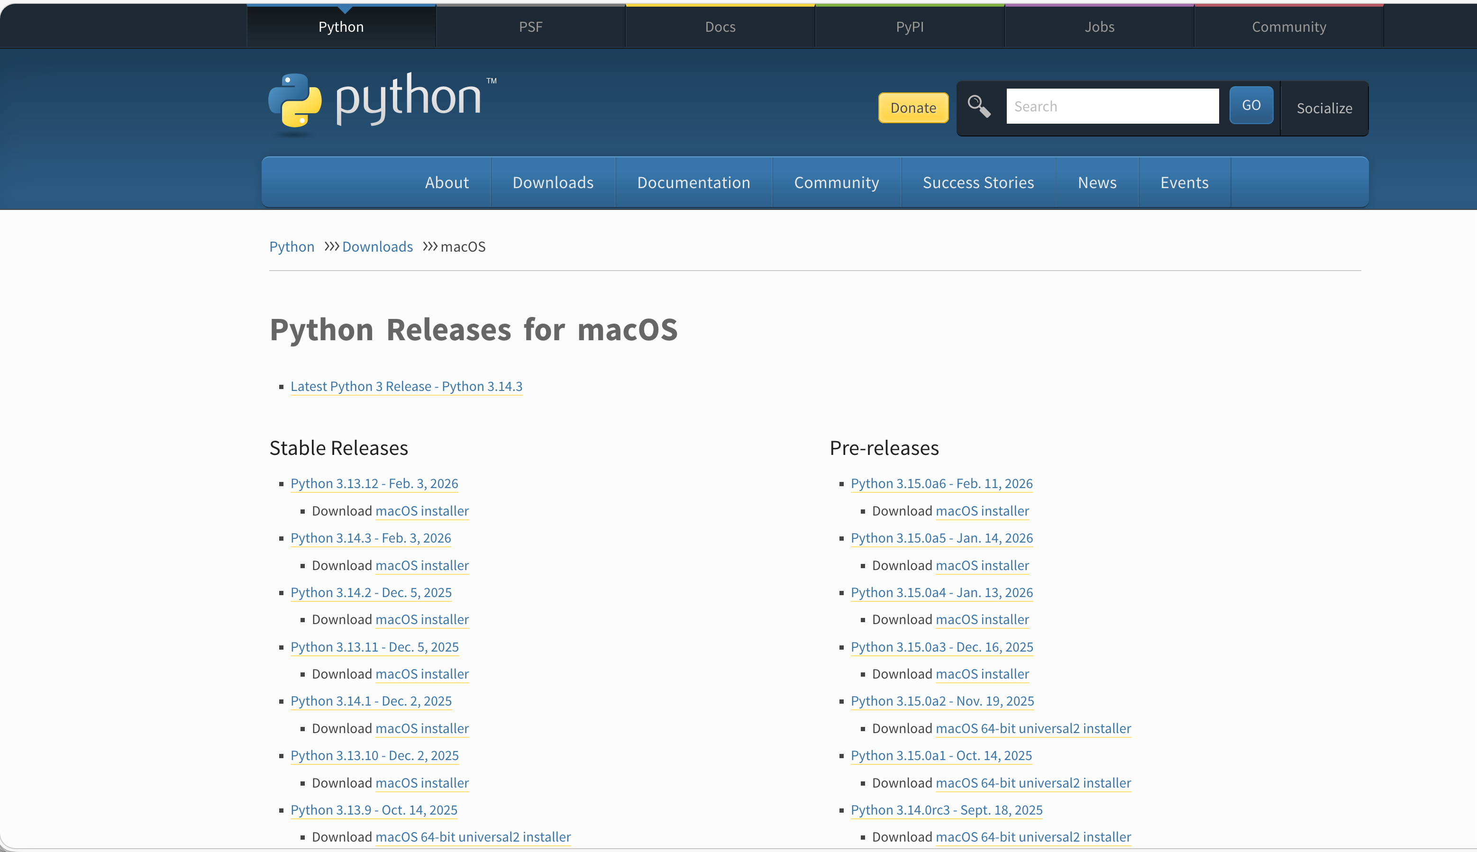
Task: Switch to the Docs top tab
Action: coord(720,27)
